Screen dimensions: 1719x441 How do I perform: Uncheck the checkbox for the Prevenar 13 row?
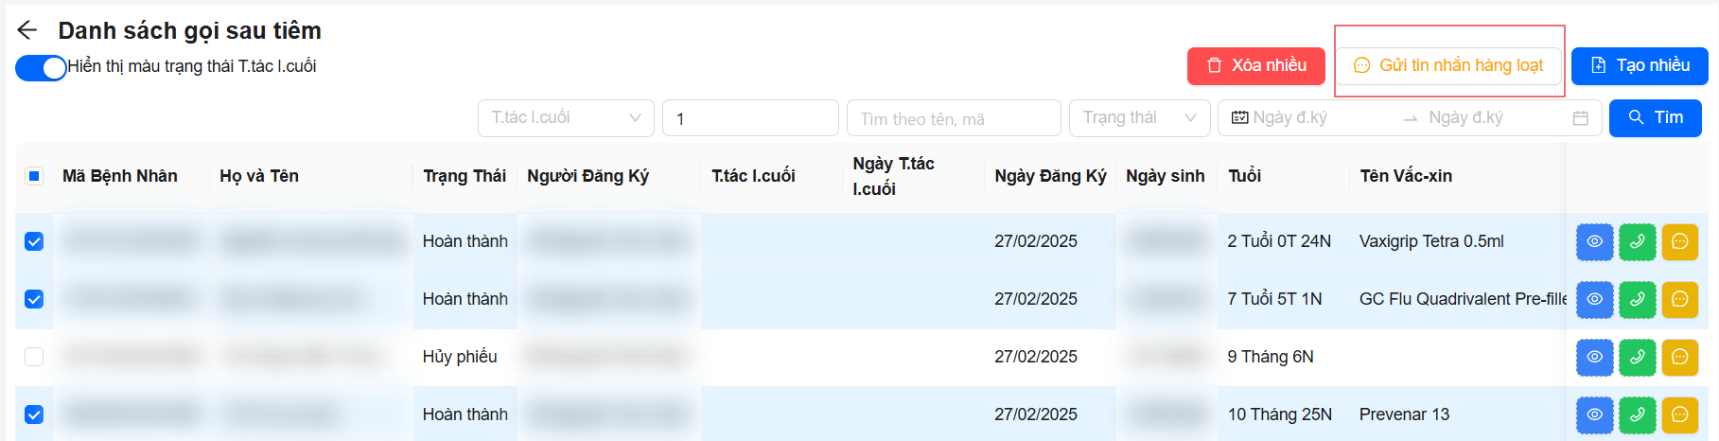34,415
